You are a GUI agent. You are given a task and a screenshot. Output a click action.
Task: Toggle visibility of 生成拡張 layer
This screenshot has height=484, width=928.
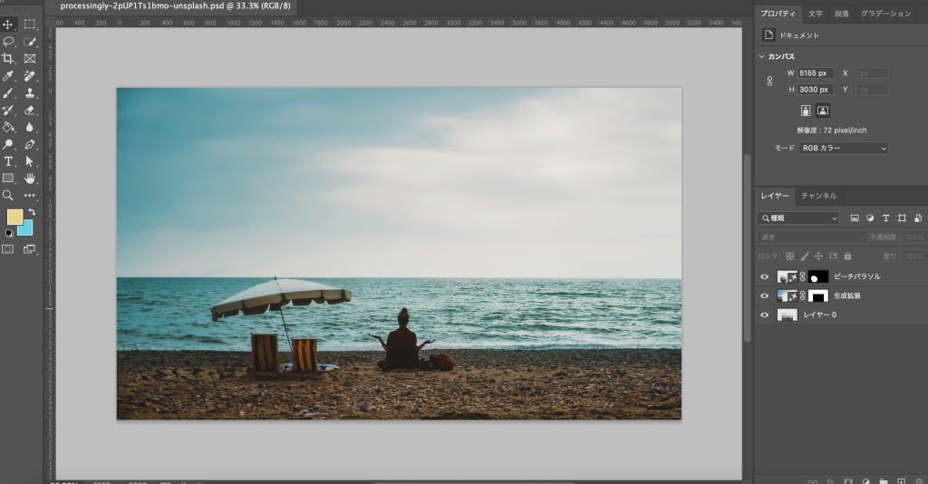764,296
